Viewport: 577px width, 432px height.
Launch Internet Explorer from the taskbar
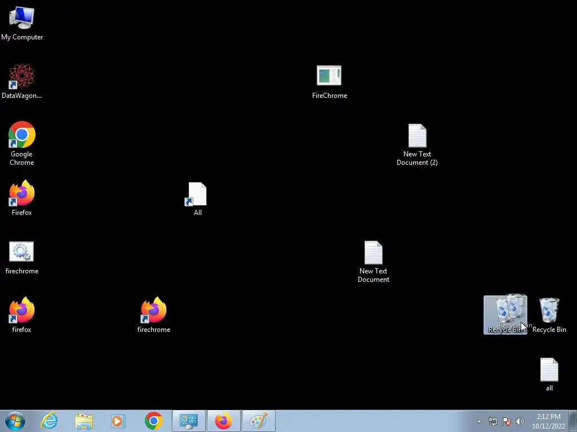(x=50, y=421)
